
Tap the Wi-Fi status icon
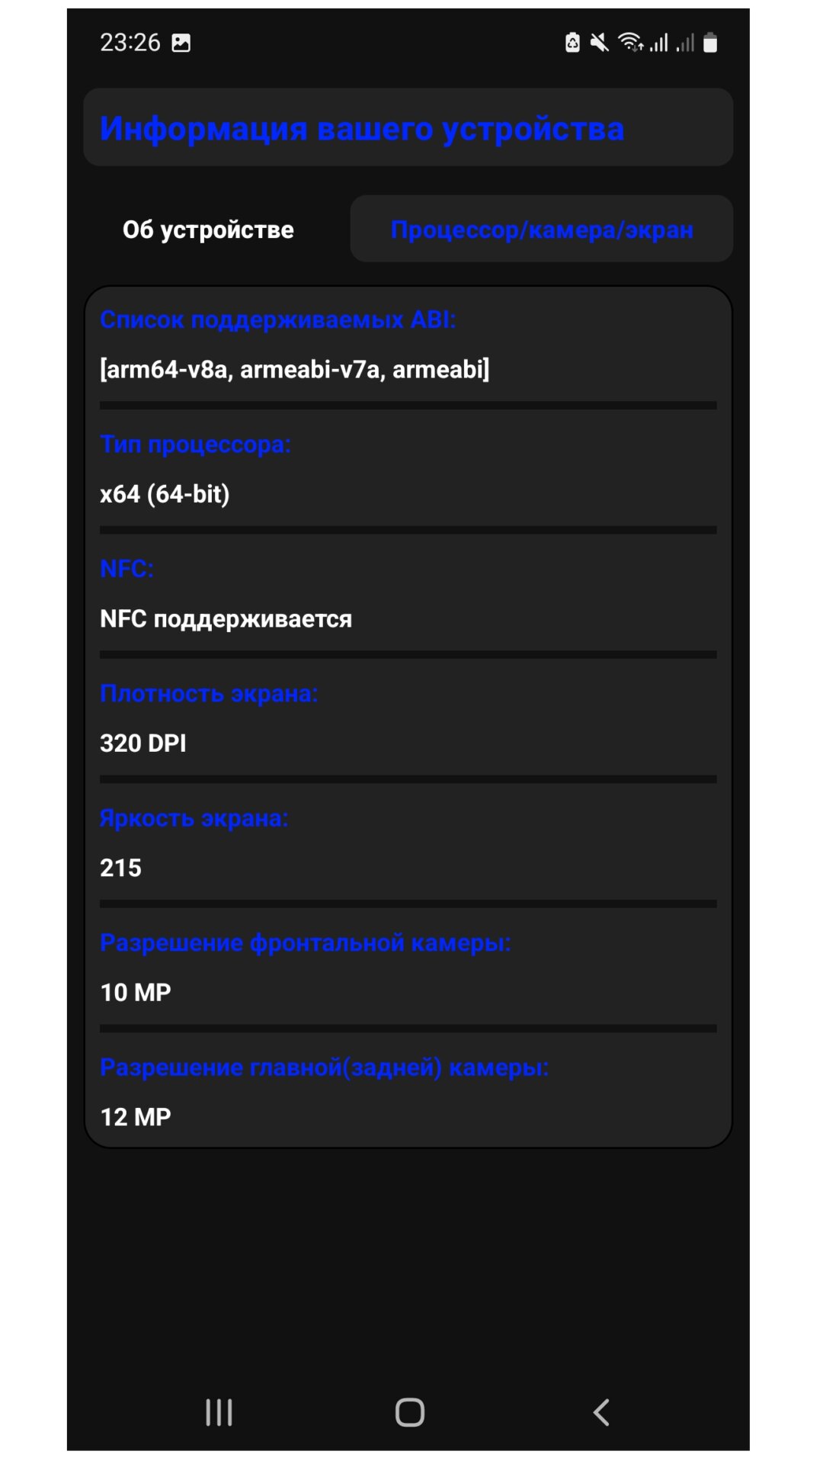[630, 43]
